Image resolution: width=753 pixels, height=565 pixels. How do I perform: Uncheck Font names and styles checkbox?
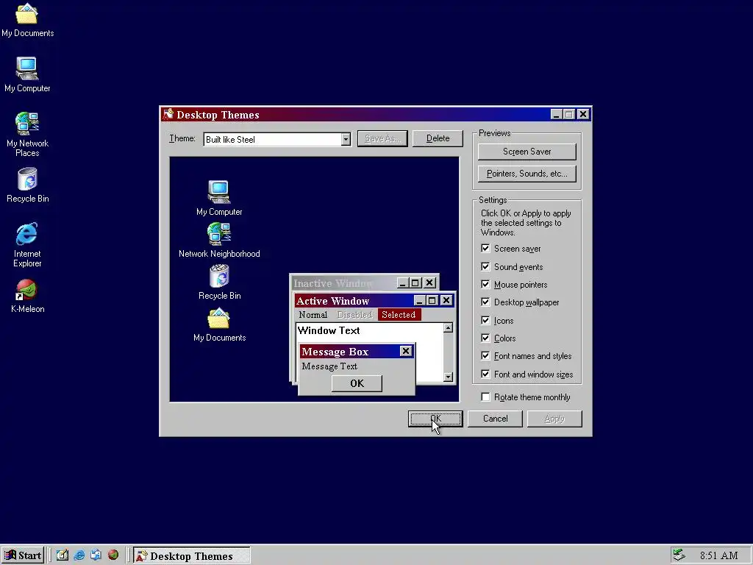tap(485, 356)
